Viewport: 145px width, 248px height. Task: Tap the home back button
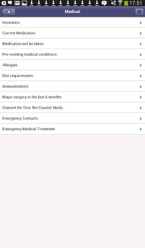[x=9, y=12]
